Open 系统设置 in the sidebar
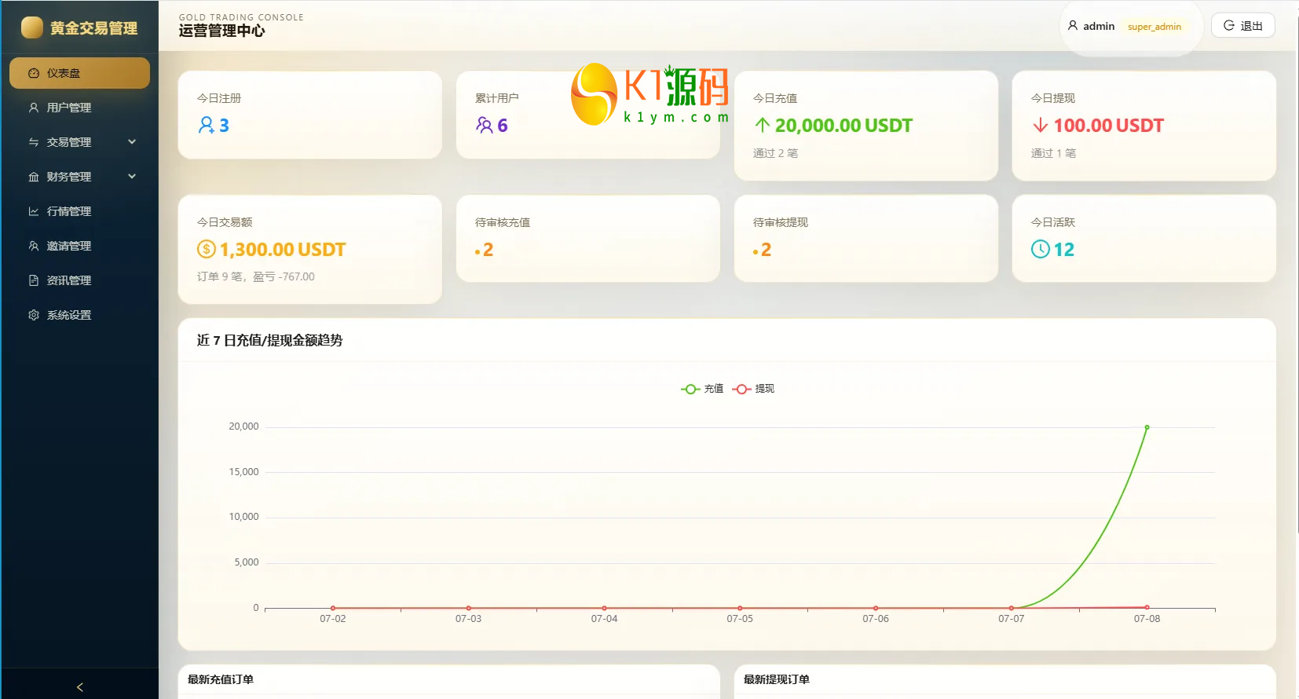This screenshot has width=1299, height=699. [x=79, y=315]
